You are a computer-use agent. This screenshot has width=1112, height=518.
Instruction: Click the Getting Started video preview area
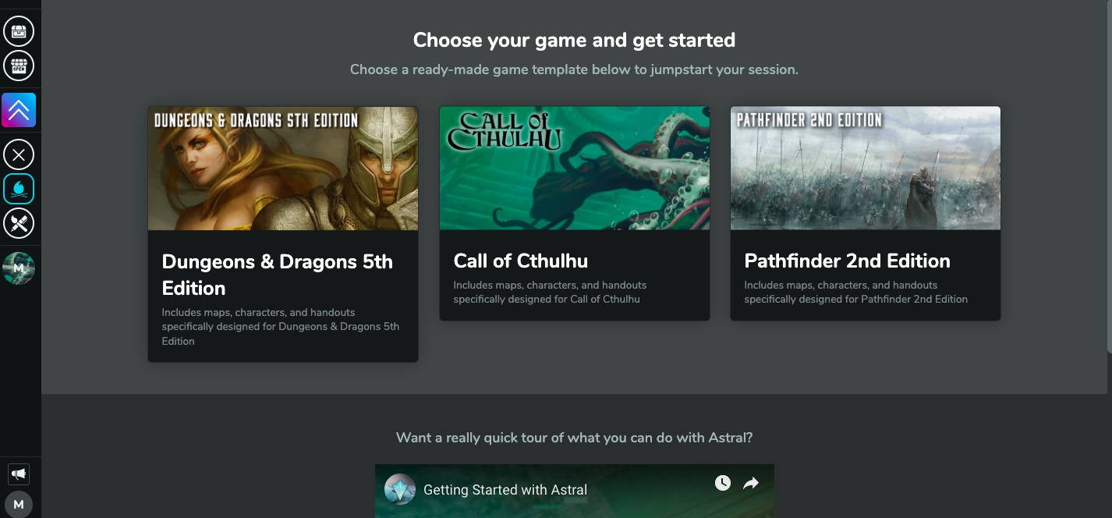coord(575,491)
